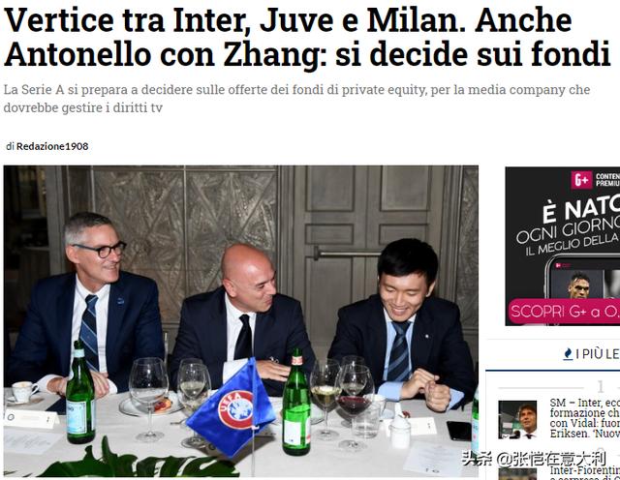
Task: Click the number 1 ranking marker in most-read list
Action: pos(601,387)
